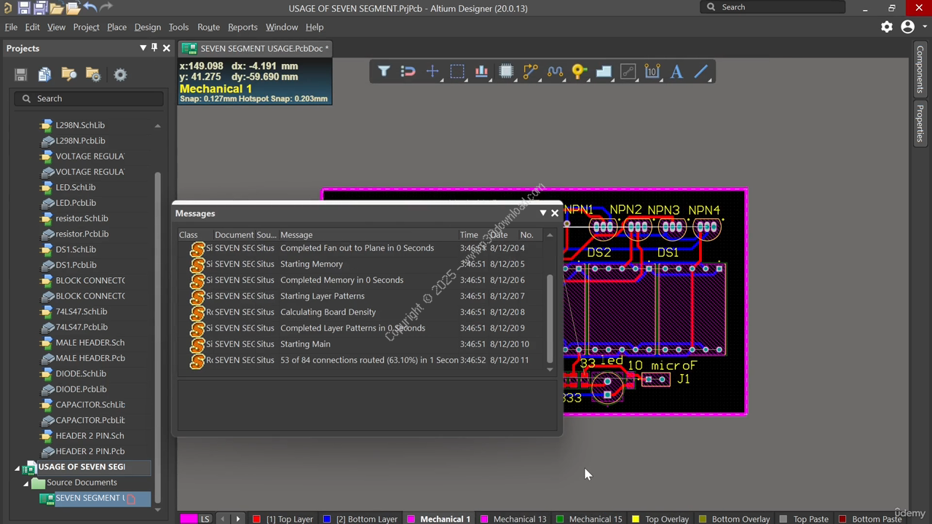Open the Messages panel dropdown arrow

542,213
